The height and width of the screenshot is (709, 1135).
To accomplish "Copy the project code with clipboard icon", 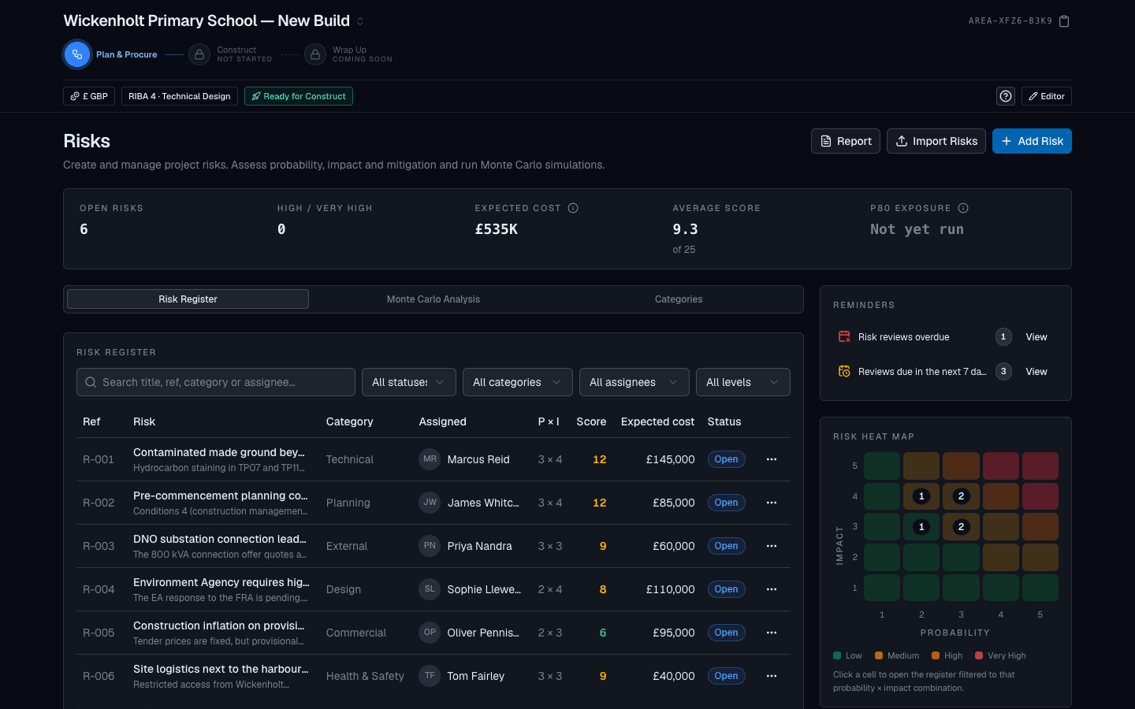I will click(1064, 21).
